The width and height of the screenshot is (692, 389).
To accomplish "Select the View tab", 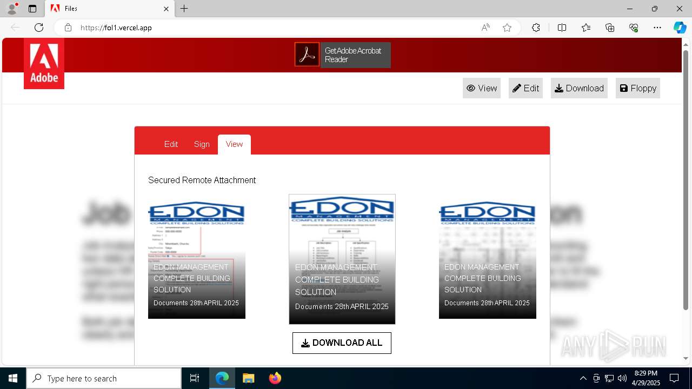I will pyautogui.click(x=234, y=144).
